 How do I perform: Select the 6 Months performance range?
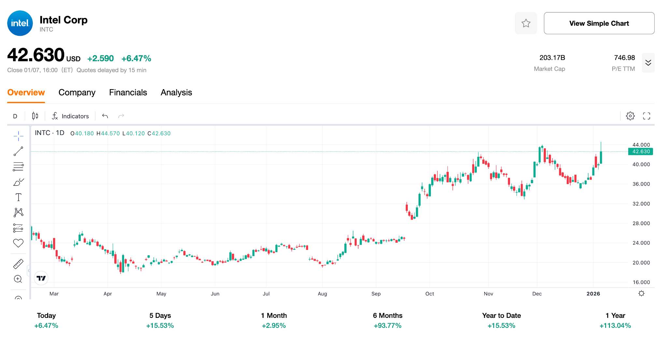click(x=388, y=320)
